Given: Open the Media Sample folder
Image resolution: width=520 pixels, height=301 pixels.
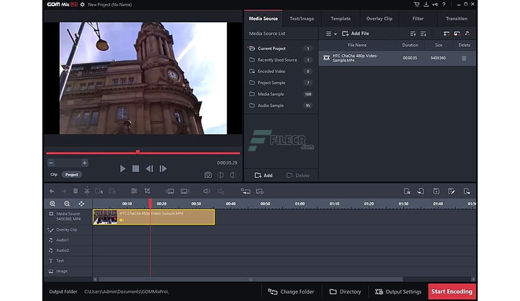Looking at the screenshot, I should coord(281,94).
